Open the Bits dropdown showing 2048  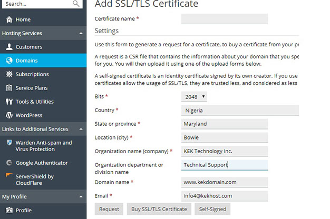click(x=194, y=97)
